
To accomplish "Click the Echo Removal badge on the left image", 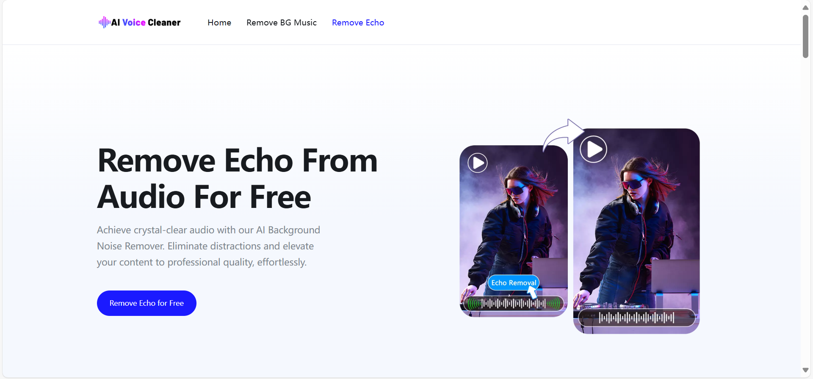I will 513,282.
